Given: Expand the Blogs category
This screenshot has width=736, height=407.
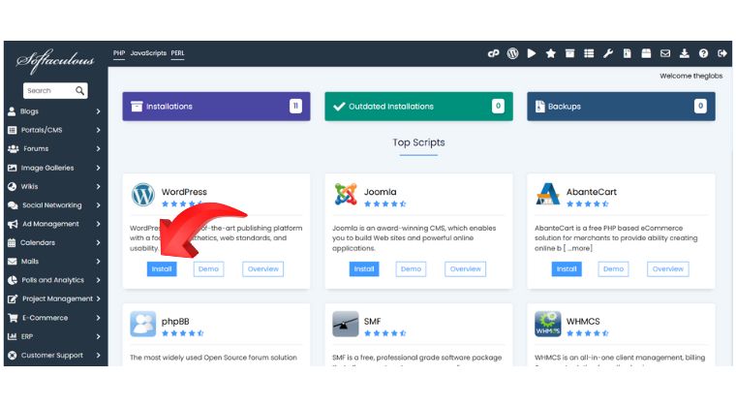Looking at the screenshot, I should point(54,111).
